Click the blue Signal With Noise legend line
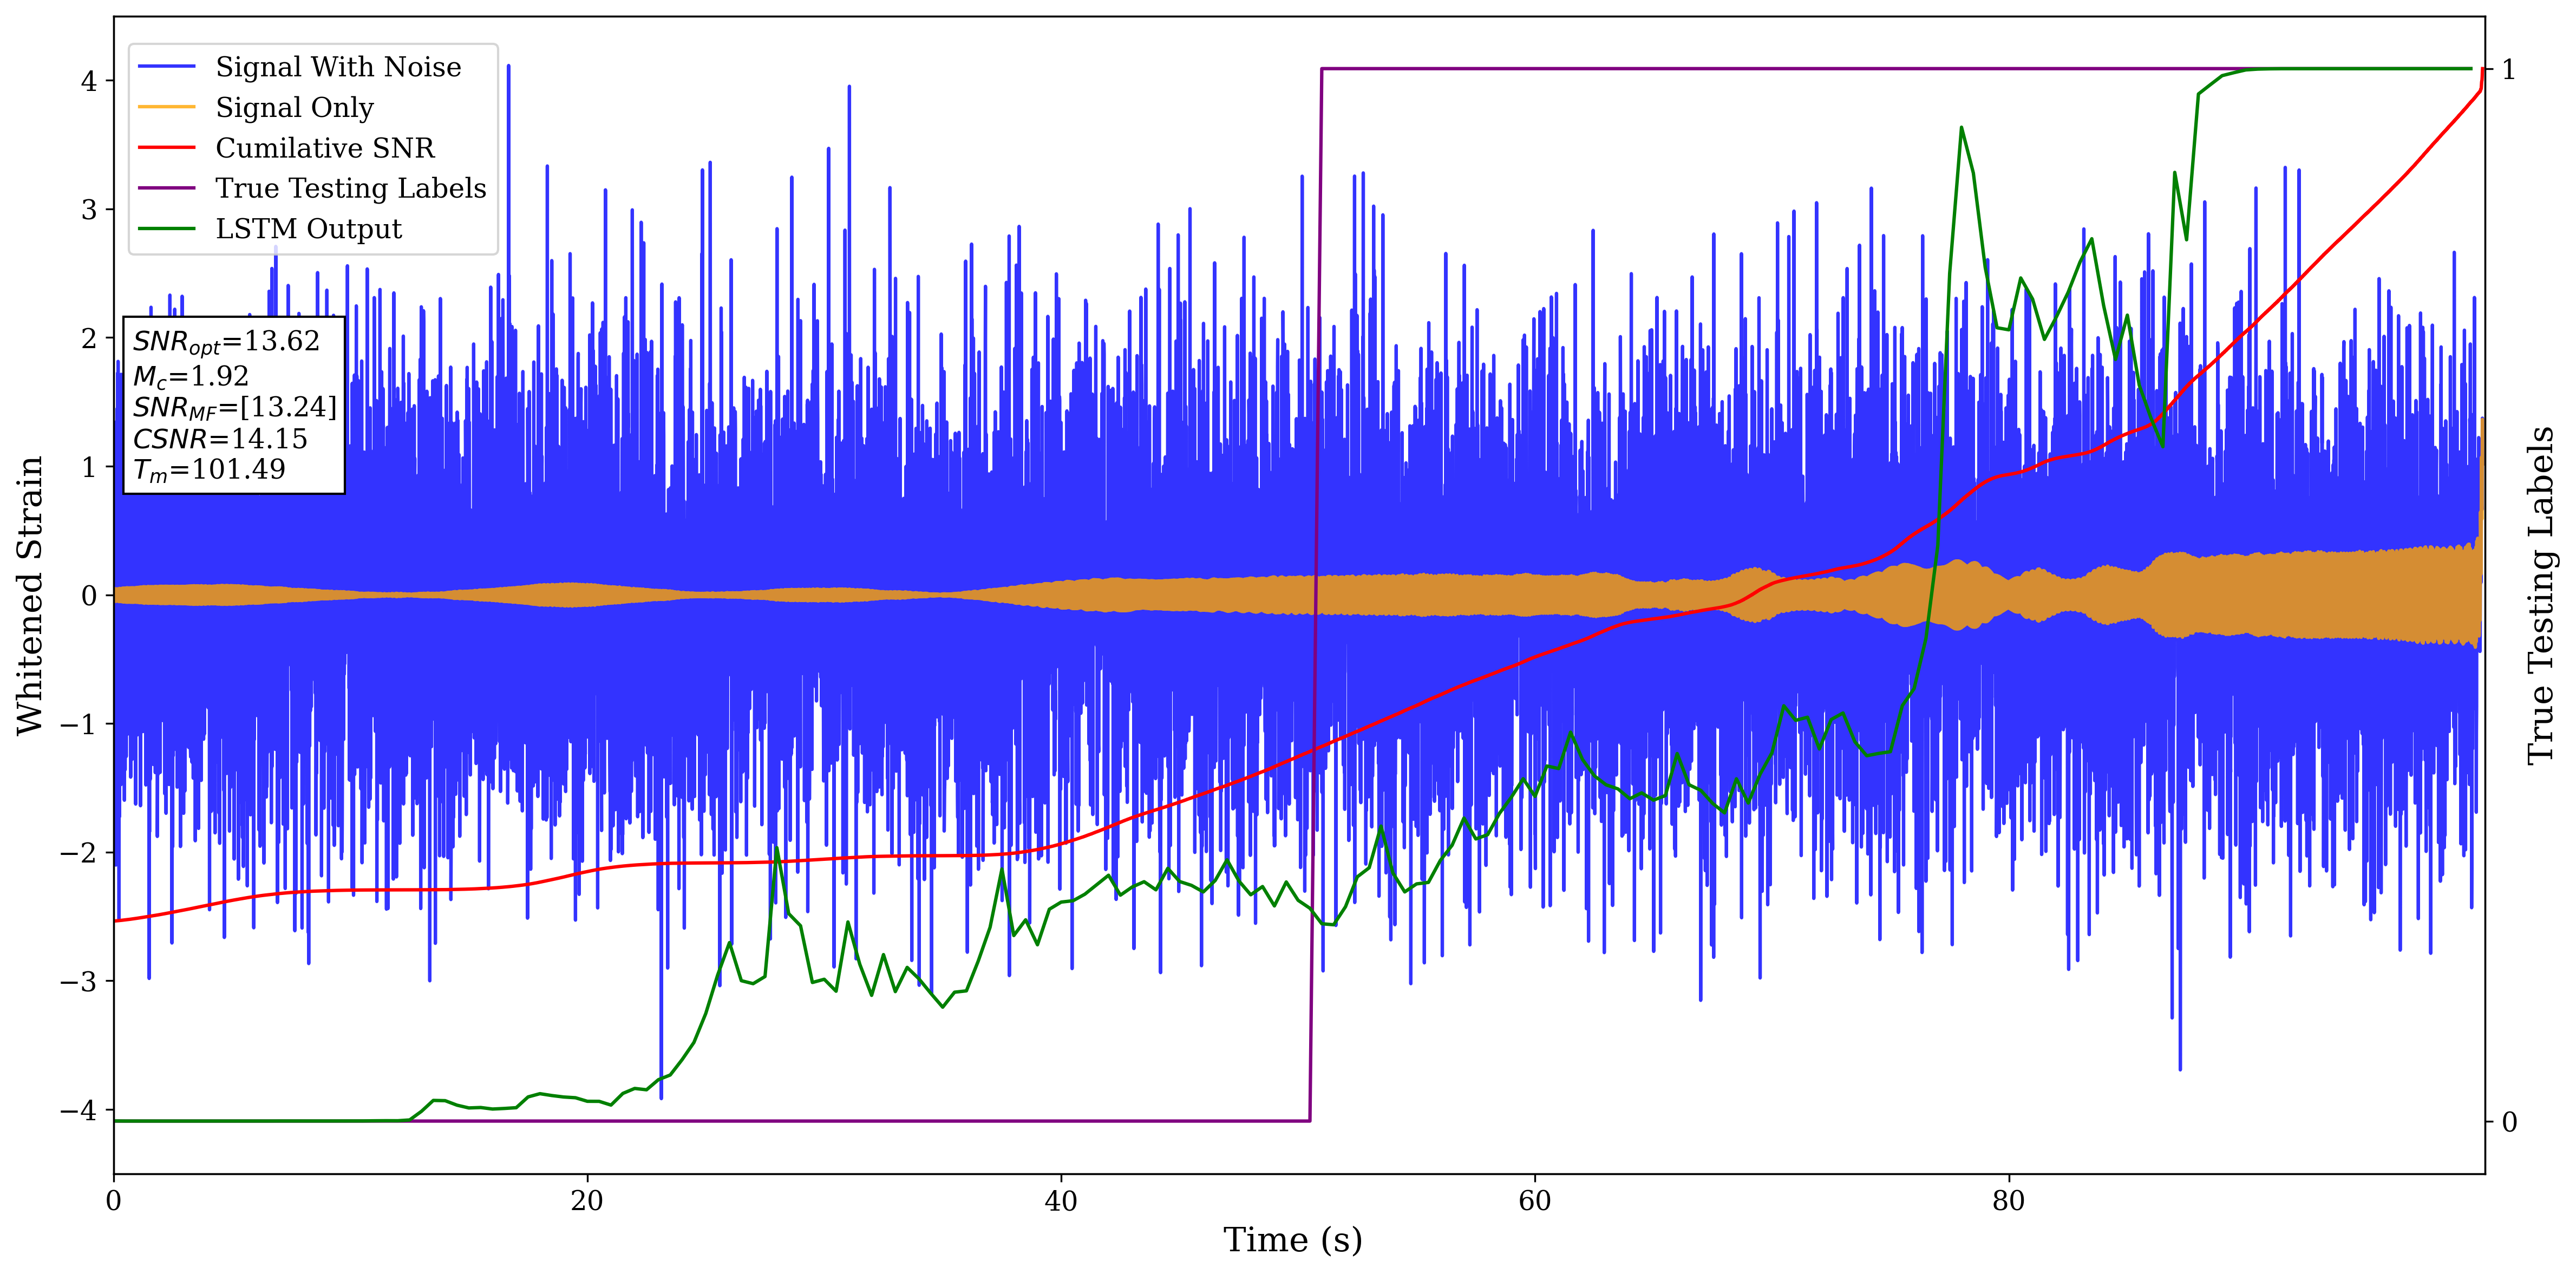 tap(166, 67)
